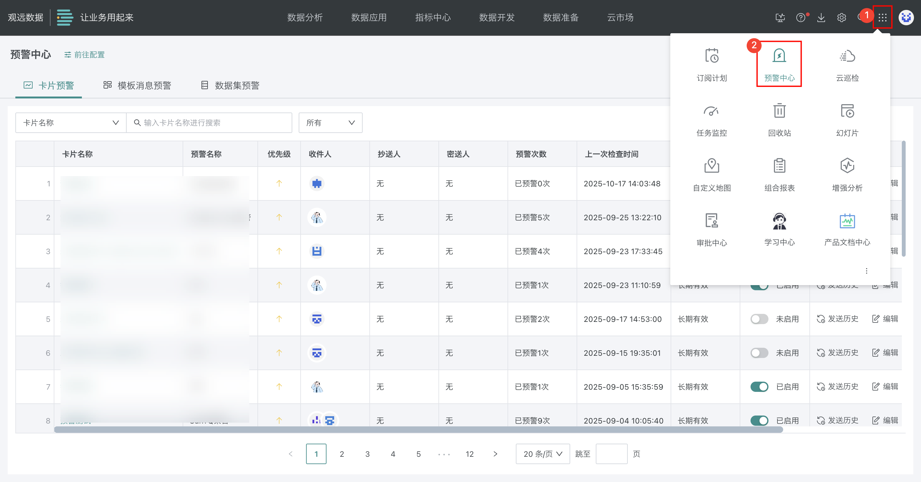The width and height of the screenshot is (921, 482).
Task: Disable the alert toggle in row 7
Action: tap(759, 387)
